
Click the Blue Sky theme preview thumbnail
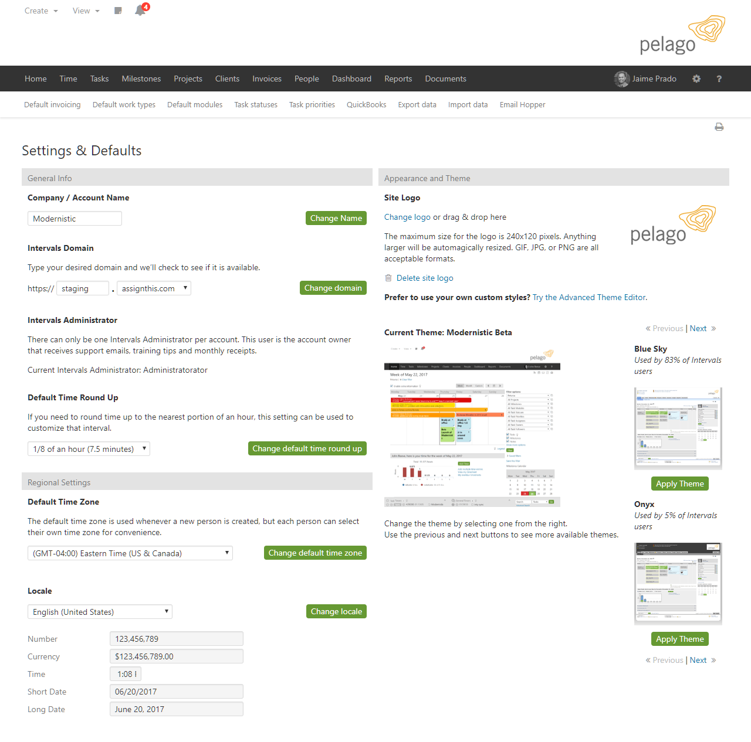678,428
